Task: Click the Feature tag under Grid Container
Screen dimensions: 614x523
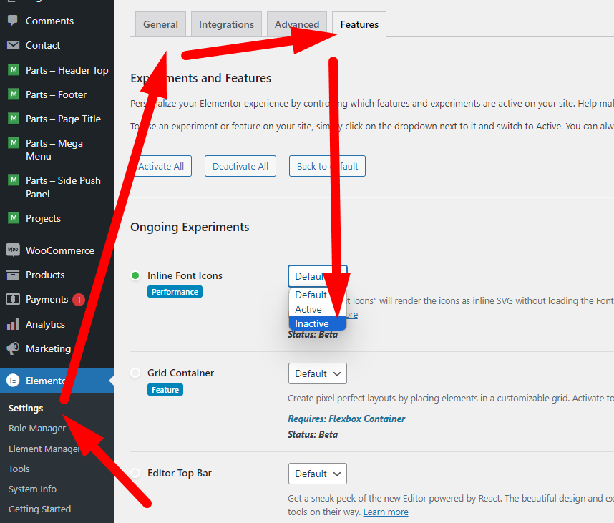Action: [x=165, y=389]
